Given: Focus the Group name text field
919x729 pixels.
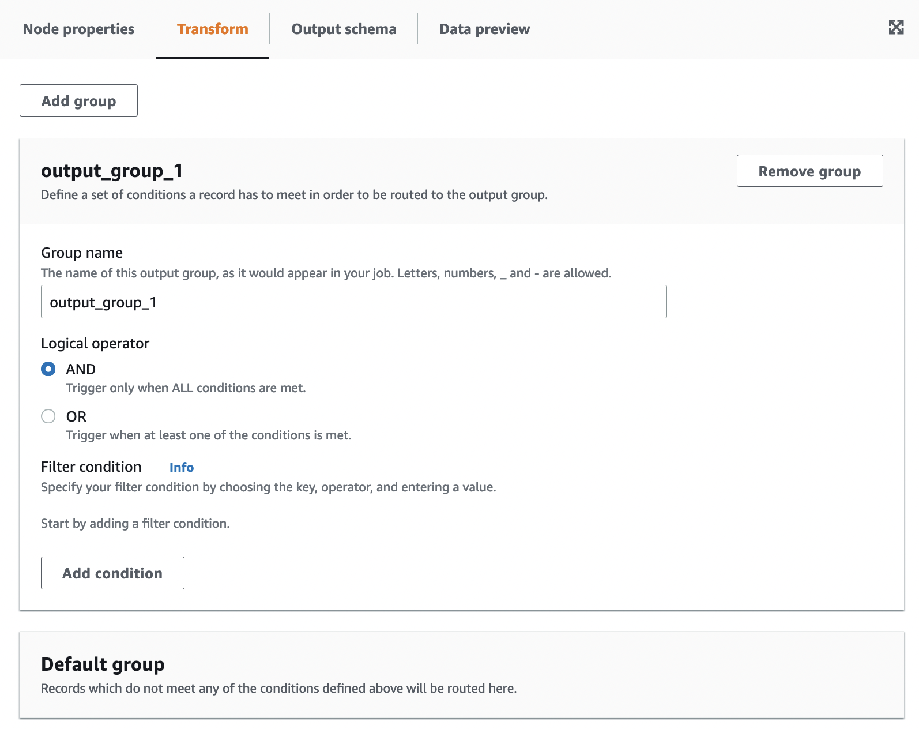Looking at the screenshot, I should pos(353,302).
